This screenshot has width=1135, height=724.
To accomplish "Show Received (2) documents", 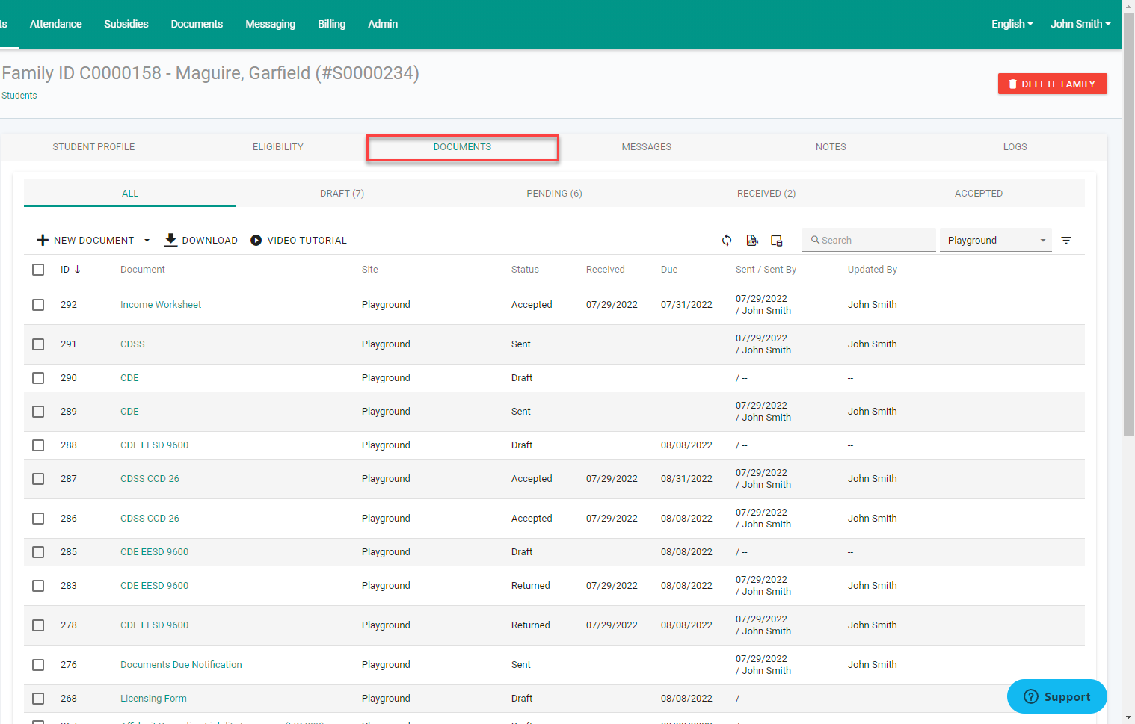I will point(766,194).
